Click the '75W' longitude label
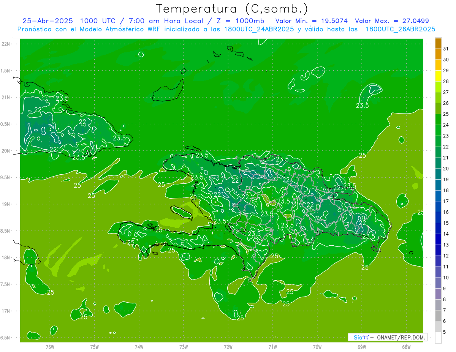 tap(94, 347)
